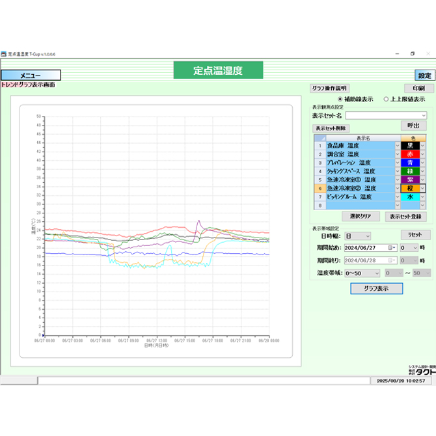Click the 色 column header

413,138
